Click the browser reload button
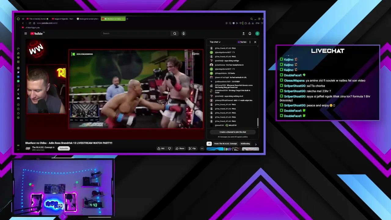This screenshot has height=220, width=391. pos(30,23)
